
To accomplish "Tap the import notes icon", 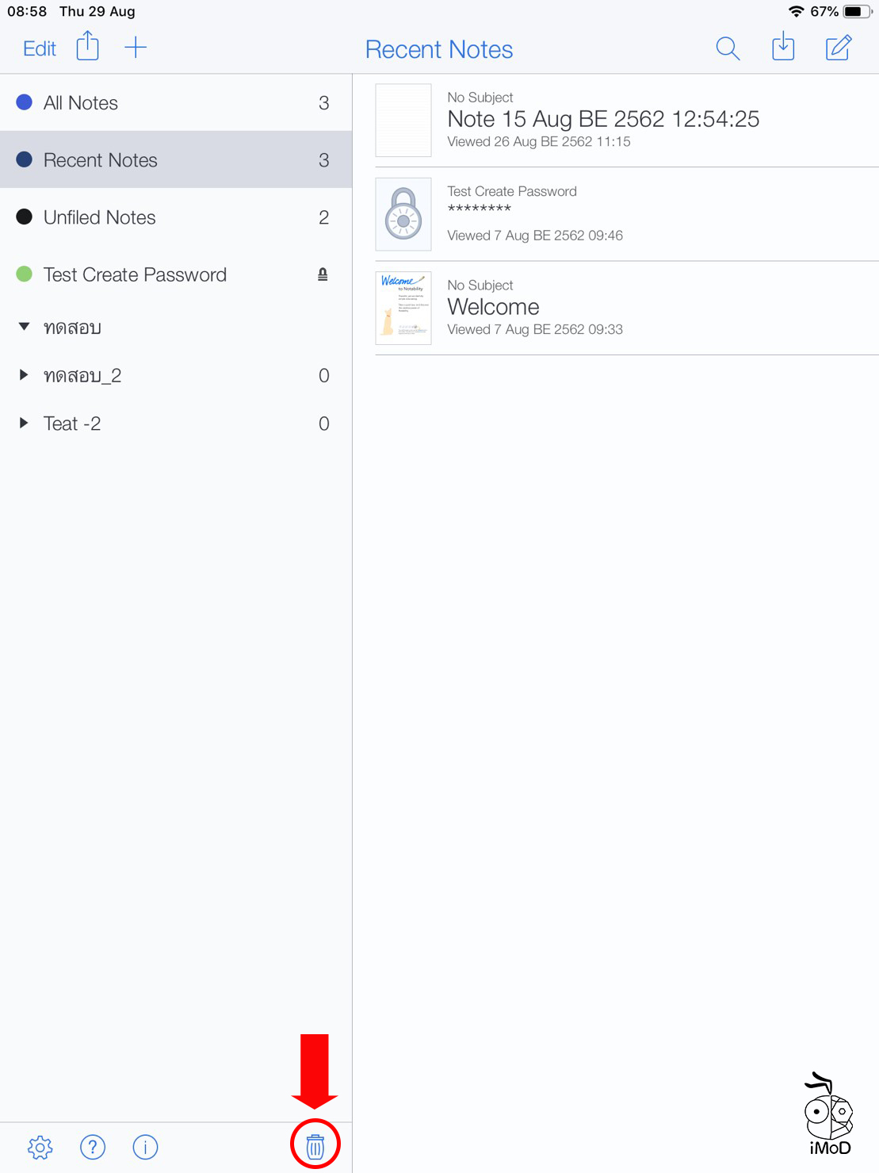I will point(783,48).
